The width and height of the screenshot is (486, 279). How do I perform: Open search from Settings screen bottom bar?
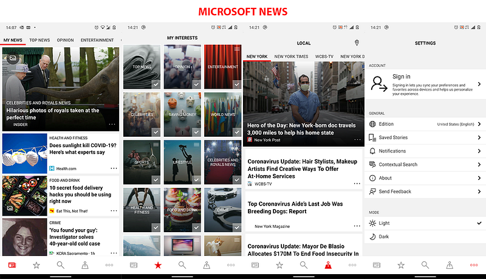425,265
